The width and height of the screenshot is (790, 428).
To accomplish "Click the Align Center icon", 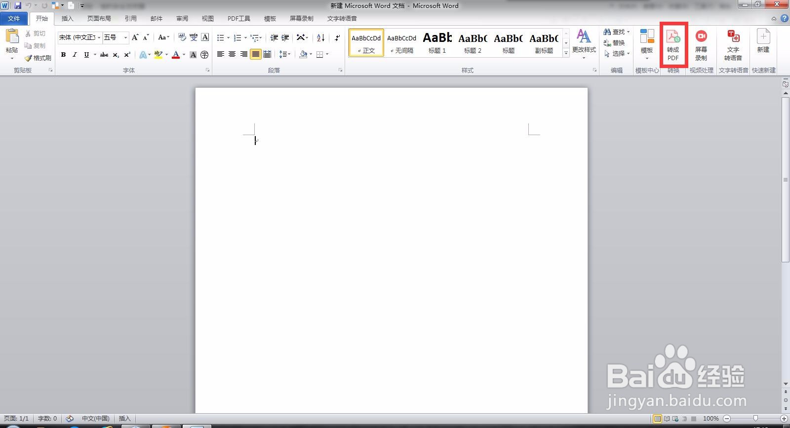I will tap(232, 54).
